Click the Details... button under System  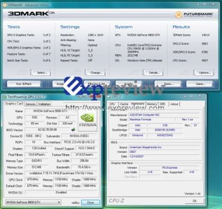tap(154, 73)
